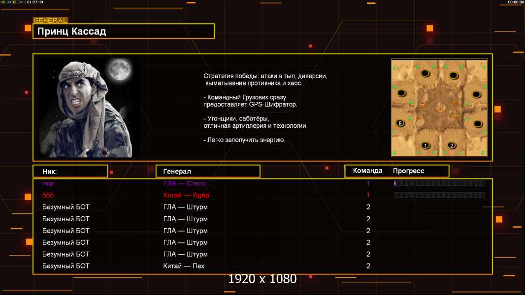Click the 'Ник:' column header

coord(70,171)
